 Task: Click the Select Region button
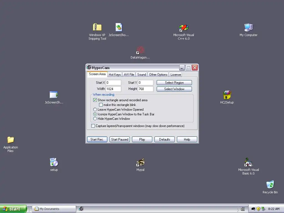[174, 83]
